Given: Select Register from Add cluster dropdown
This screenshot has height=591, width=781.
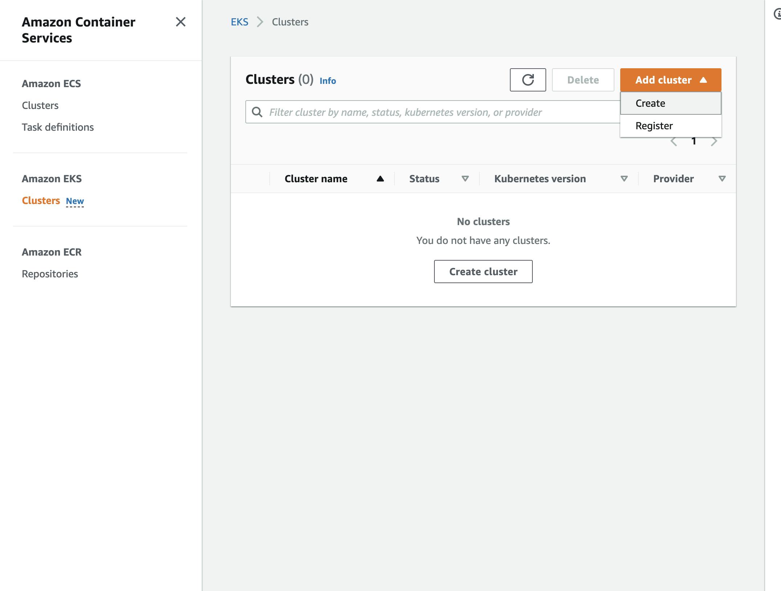Looking at the screenshot, I should pos(654,125).
